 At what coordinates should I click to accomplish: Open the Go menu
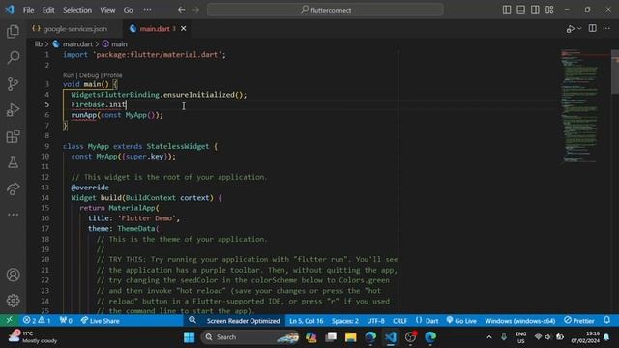click(129, 10)
